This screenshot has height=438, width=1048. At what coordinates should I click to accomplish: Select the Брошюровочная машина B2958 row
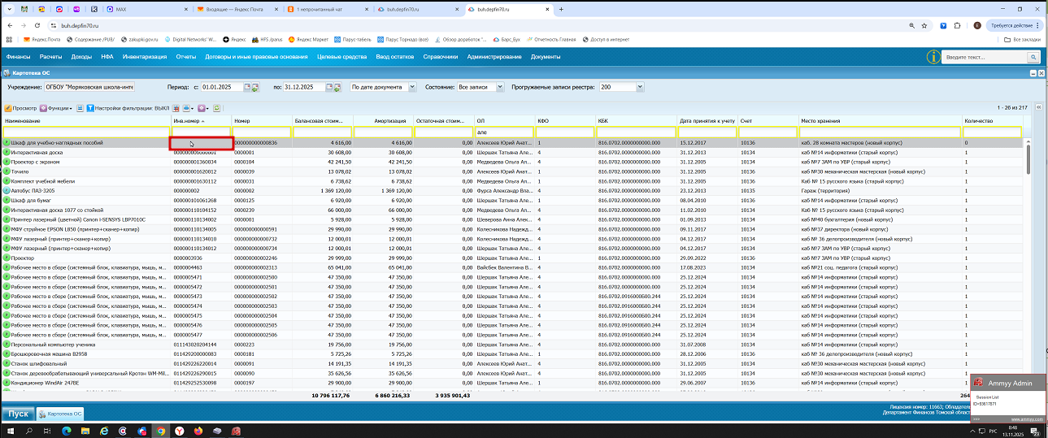pos(512,354)
